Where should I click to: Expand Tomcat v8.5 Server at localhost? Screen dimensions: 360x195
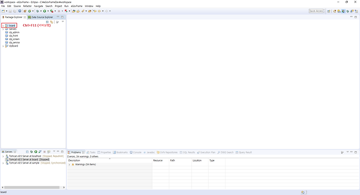(x=3, y=156)
